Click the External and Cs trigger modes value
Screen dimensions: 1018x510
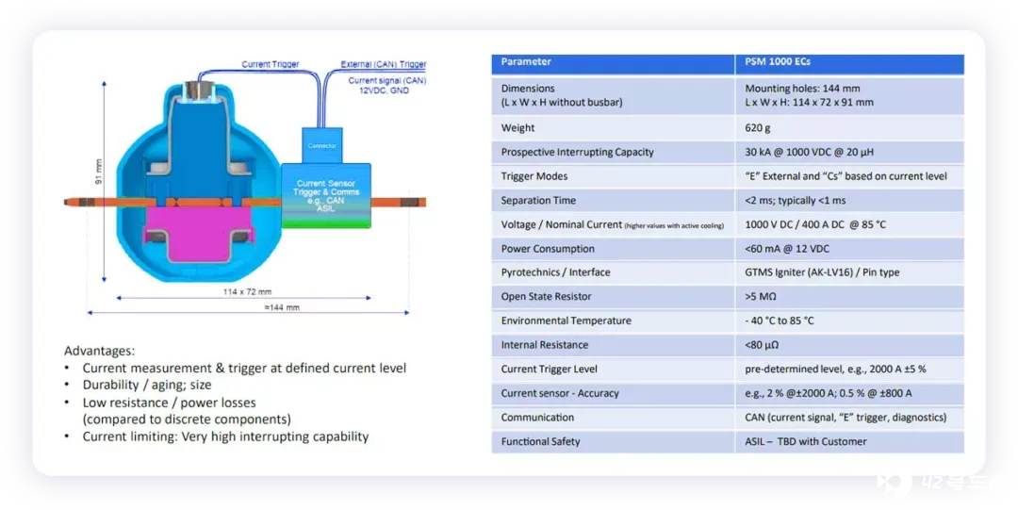pyautogui.click(x=846, y=176)
